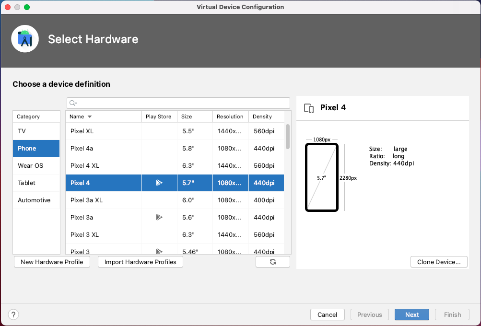This screenshot has width=481, height=326.
Task: Select the Automotive category
Action: coord(36,200)
